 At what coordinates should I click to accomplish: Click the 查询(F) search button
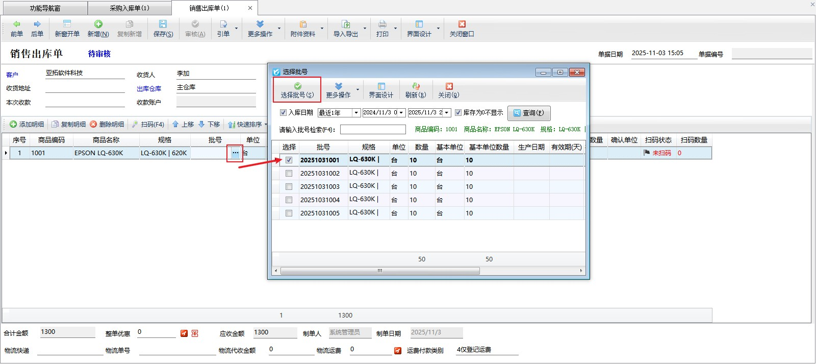click(x=528, y=113)
